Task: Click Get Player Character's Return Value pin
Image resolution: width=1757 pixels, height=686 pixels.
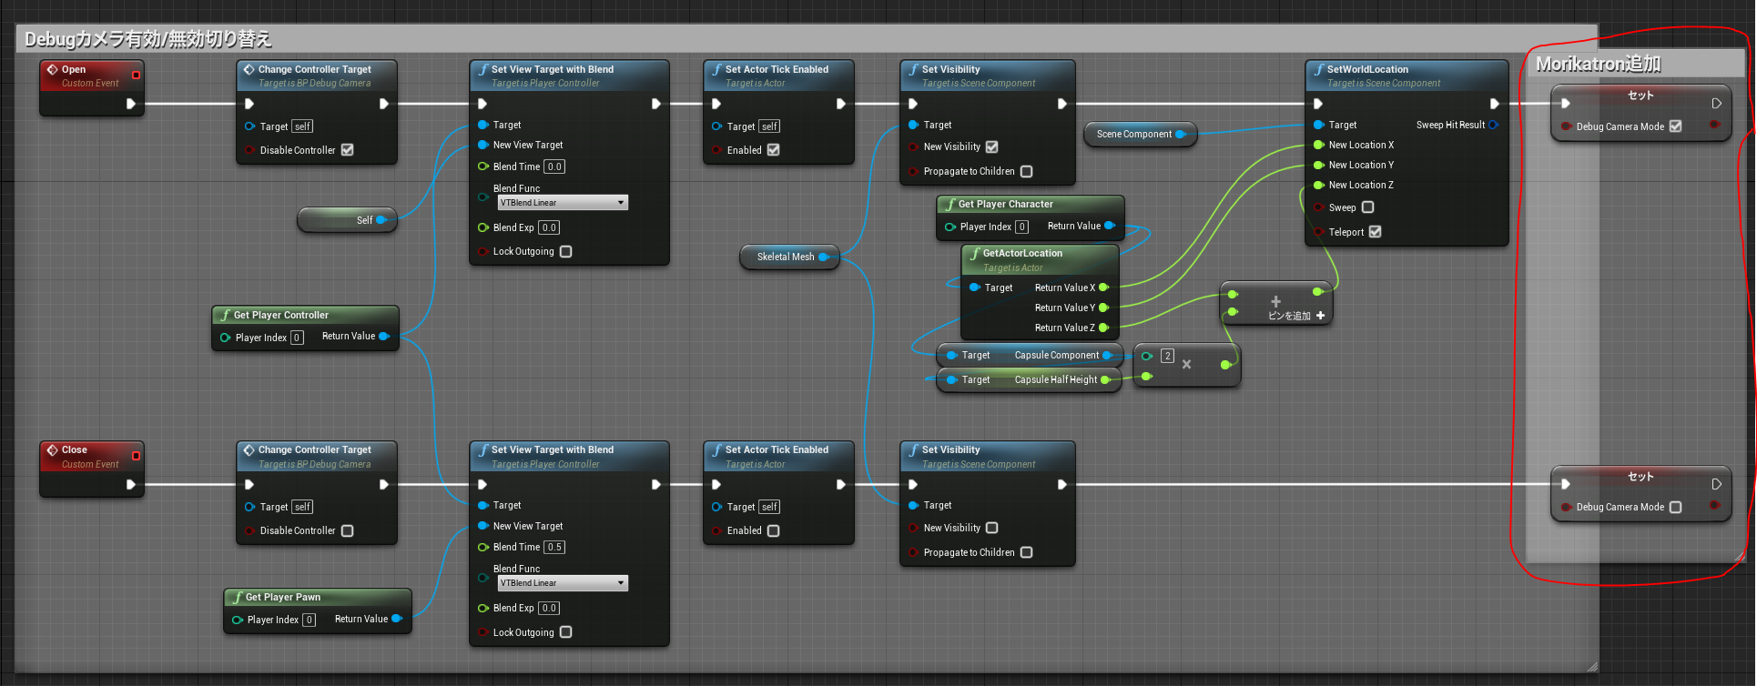Action: (1110, 226)
